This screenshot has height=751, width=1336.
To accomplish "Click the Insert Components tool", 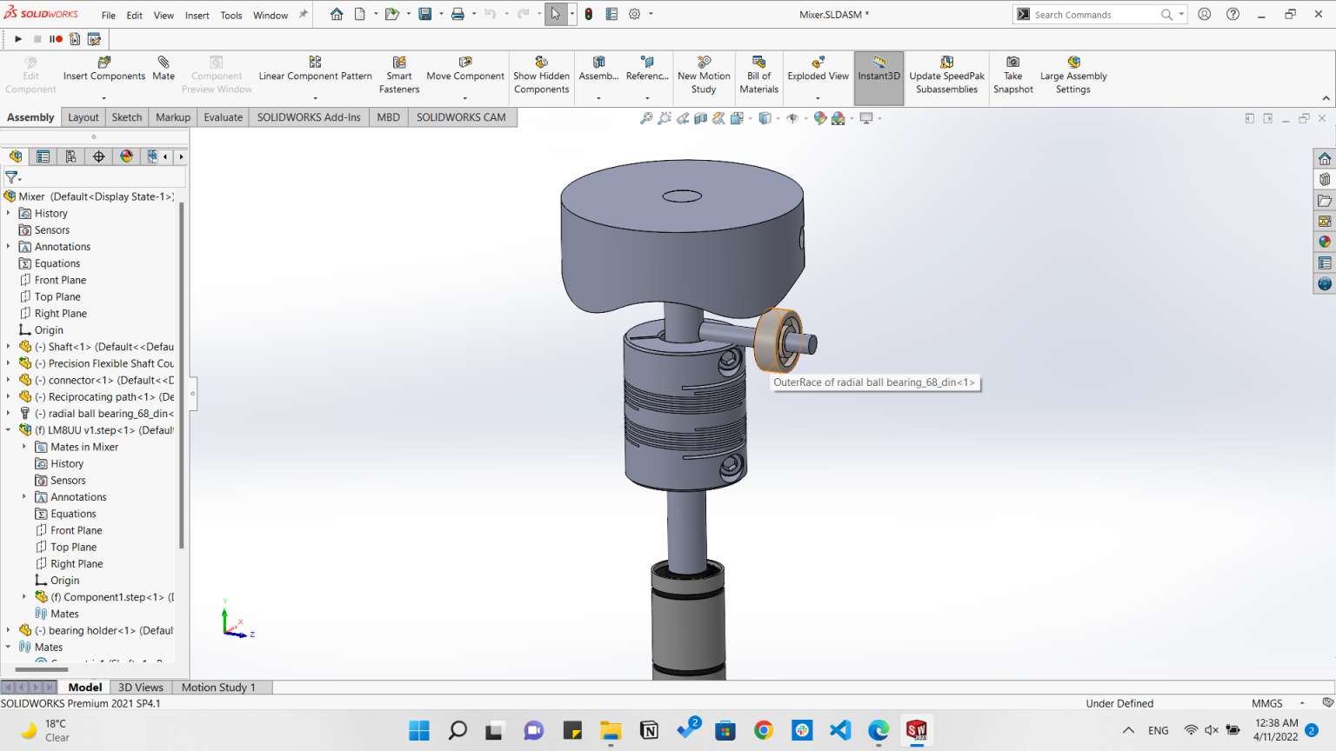I will click(x=104, y=69).
